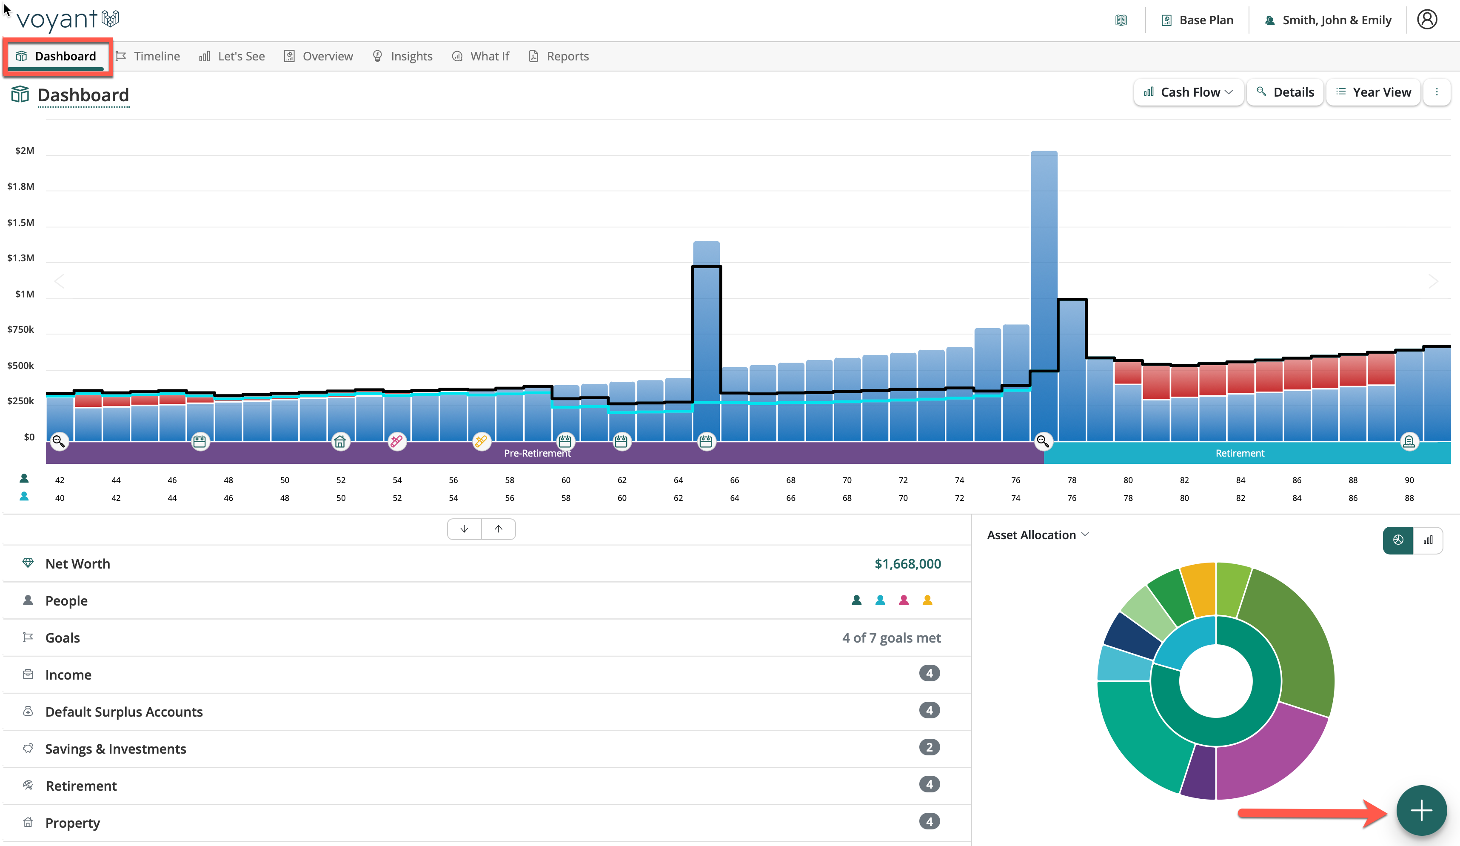The width and height of the screenshot is (1460, 846).
Task: Collapse panel with the down arrow button
Action: (464, 529)
